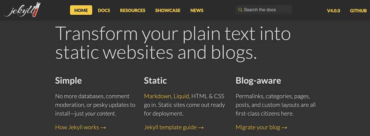Open the Home nav item
Screen dimensions: 370x136
point(81,10)
